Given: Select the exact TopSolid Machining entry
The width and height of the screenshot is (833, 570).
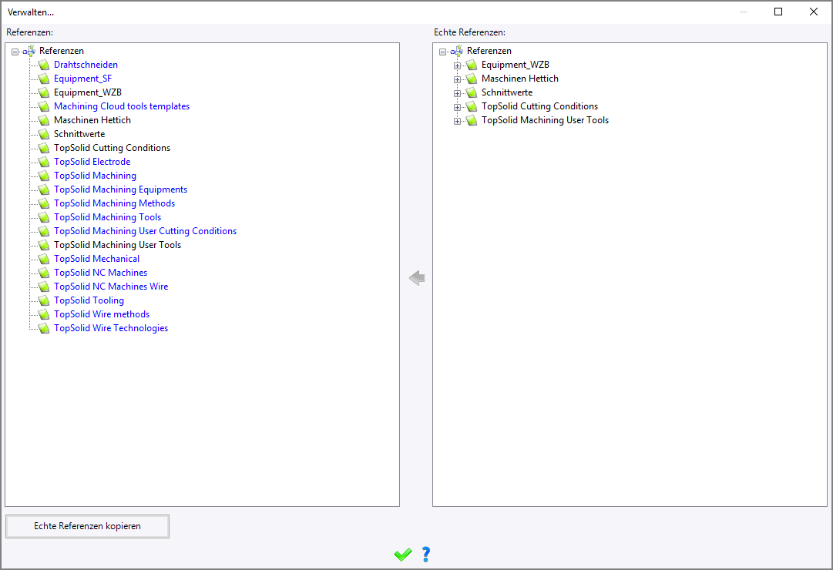Looking at the screenshot, I should [95, 176].
